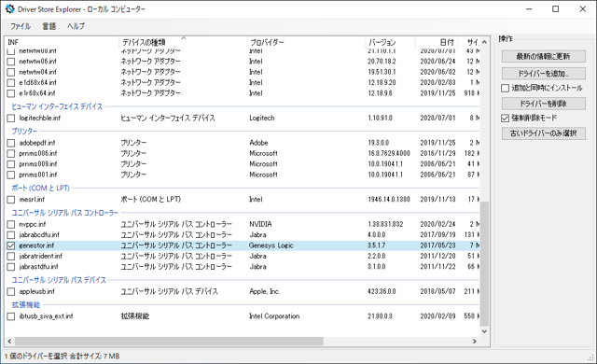Viewport: 597px width, 364px height.
Task: Click the ドライバーを追加 button
Action: coord(543,73)
